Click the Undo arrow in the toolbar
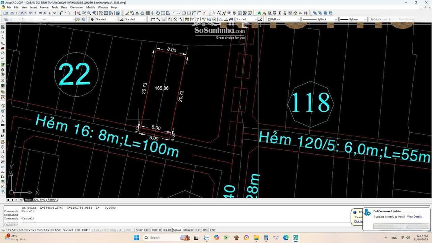 click(x=61, y=13)
